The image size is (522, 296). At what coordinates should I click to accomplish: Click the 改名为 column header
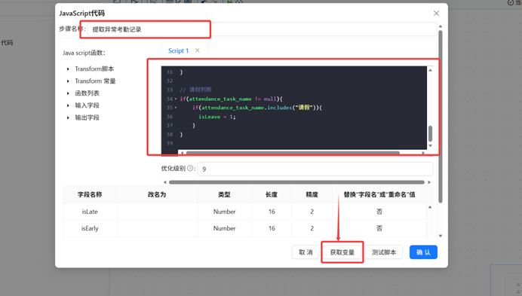point(157,194)
